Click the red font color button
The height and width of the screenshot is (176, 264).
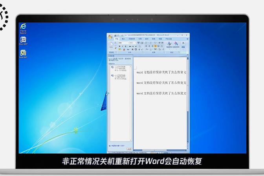[x=124, y=49]
